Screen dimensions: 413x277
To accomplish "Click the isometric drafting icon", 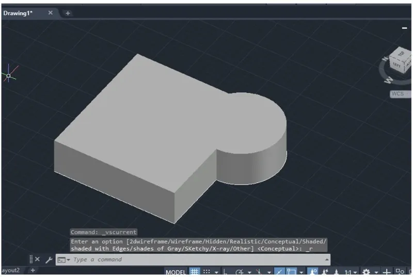I will click(x=258, y=272).
